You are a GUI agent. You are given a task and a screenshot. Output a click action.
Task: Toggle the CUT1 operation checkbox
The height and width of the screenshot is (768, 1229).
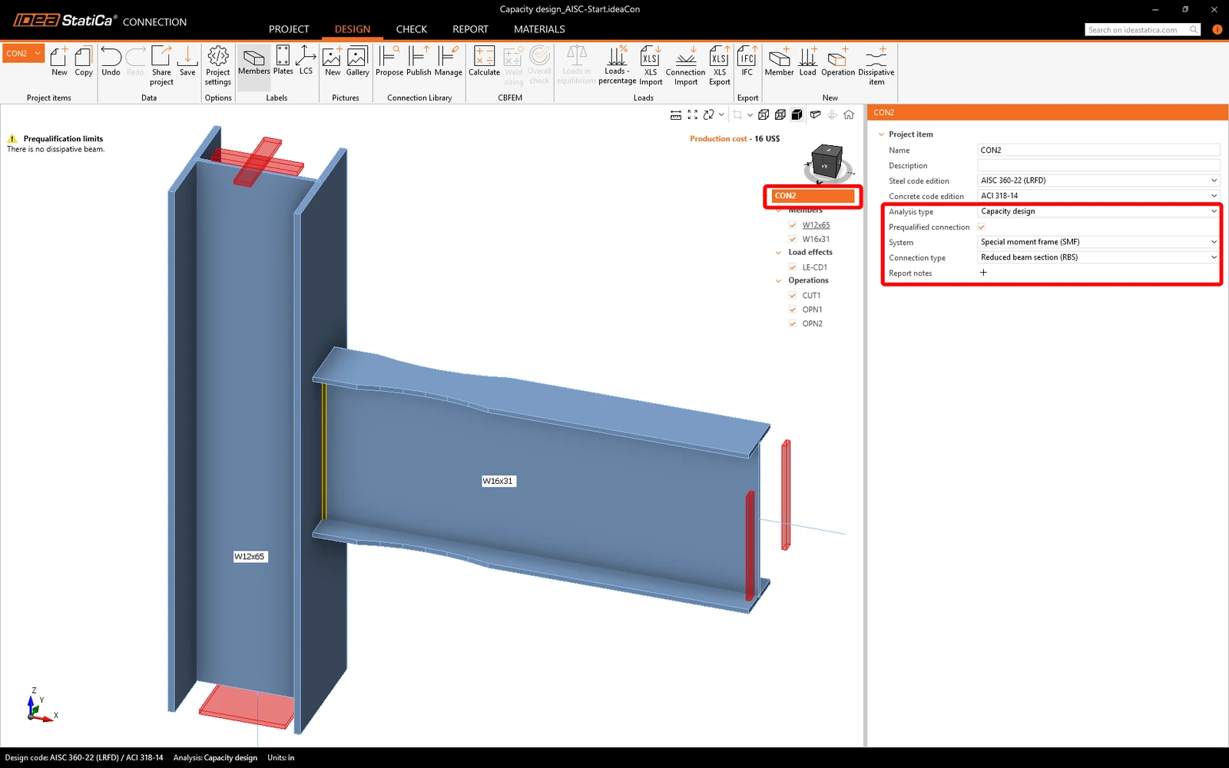coord(793,296)
